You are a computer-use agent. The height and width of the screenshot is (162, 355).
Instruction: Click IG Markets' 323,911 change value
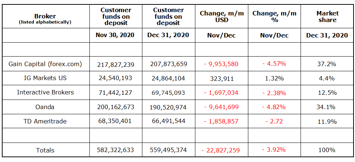click(221, 78)
